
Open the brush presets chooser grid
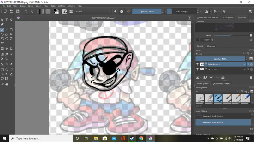coord(71,11)
